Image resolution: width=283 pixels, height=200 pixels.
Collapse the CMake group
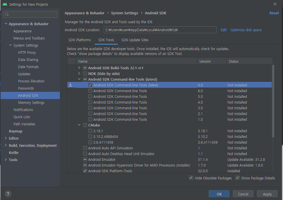[79, 125]
